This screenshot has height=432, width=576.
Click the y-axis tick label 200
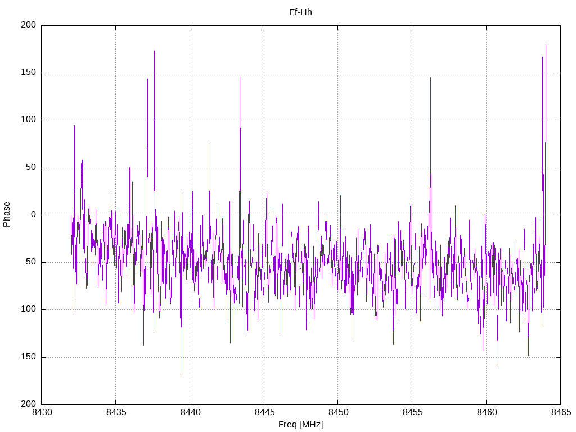(29, 25)
